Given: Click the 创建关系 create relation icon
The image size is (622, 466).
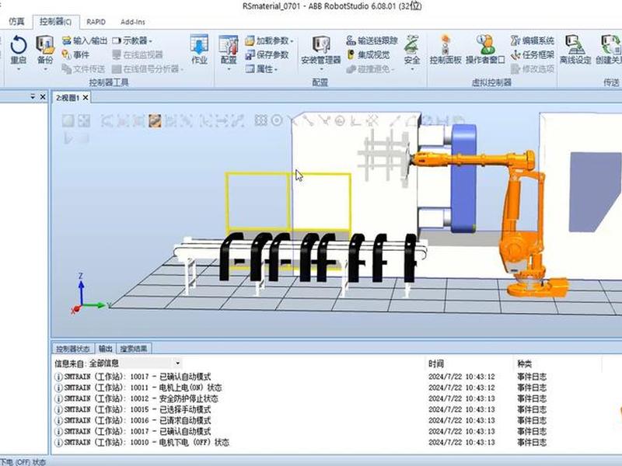Looking at the screenshot, I should [609, 50].
